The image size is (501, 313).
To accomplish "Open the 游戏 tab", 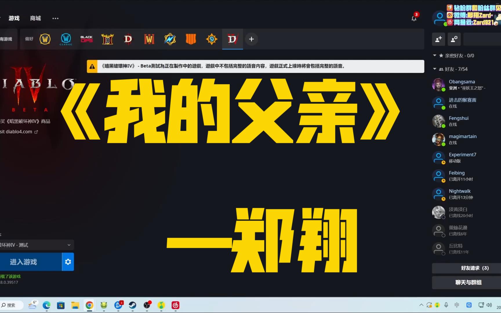I will [x=14, y=18].
